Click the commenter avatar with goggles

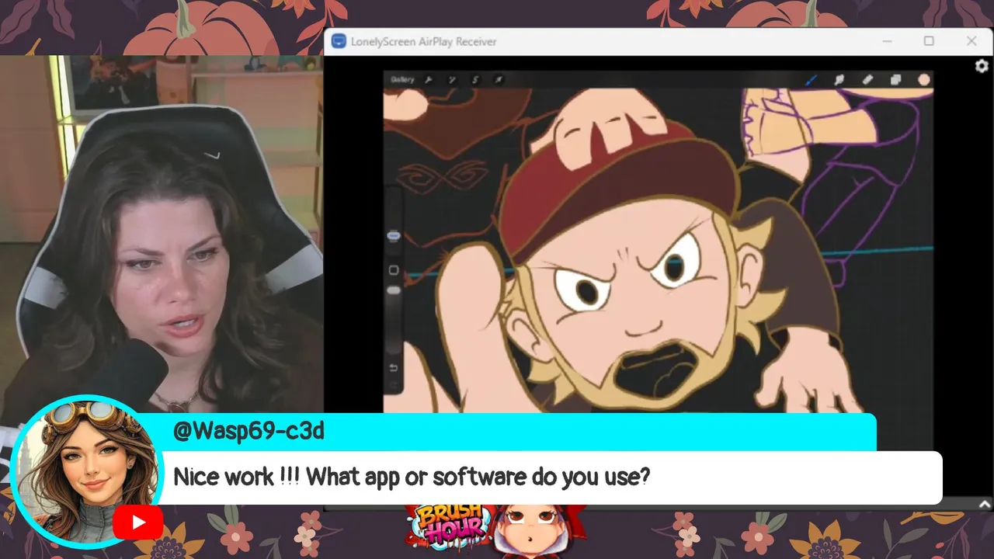pos(86,471)
